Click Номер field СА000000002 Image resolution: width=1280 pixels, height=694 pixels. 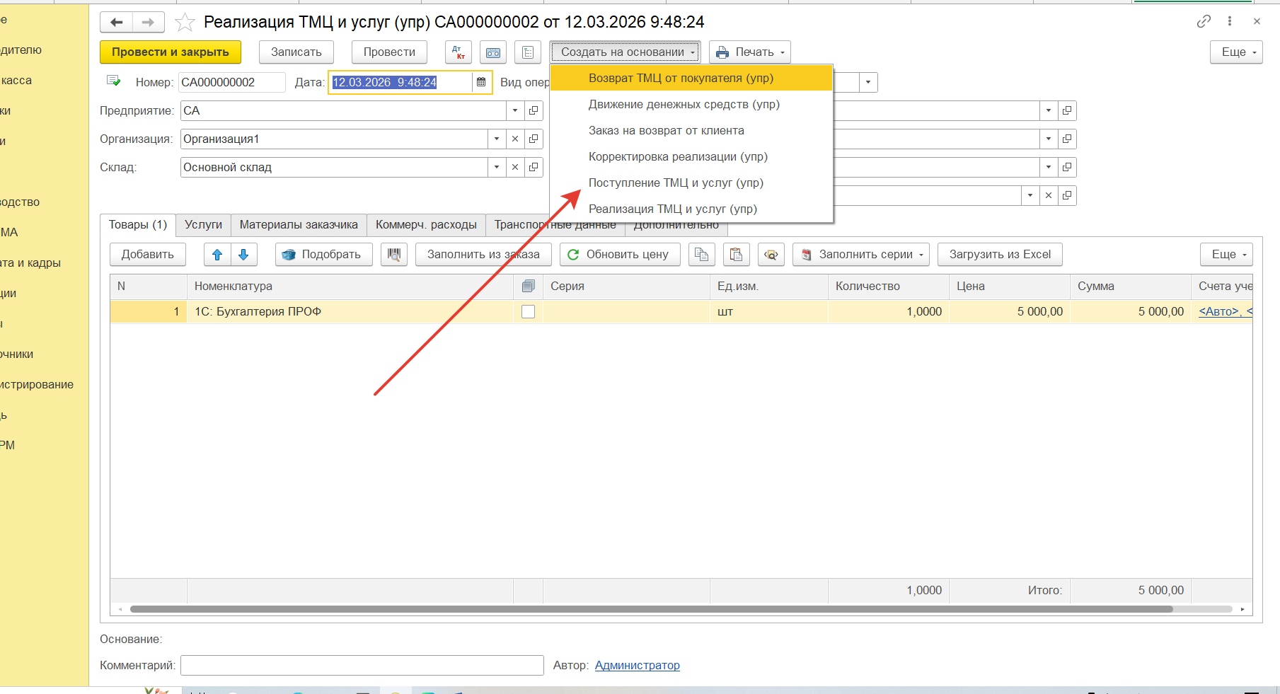pos(231,82)
